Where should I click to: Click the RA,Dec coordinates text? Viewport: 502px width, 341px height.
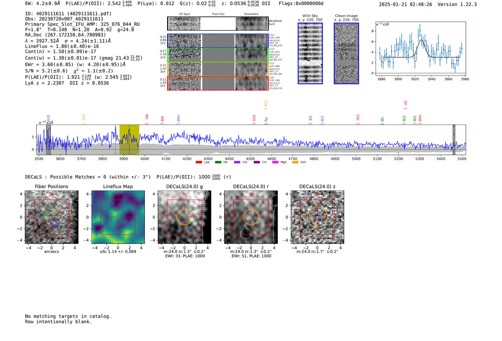(66, 35)
